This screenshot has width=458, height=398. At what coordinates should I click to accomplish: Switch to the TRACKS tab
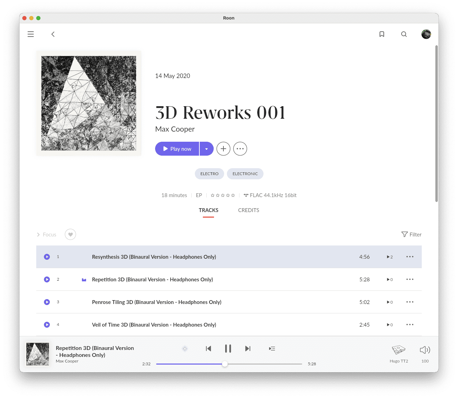click(x=208, y=210)
